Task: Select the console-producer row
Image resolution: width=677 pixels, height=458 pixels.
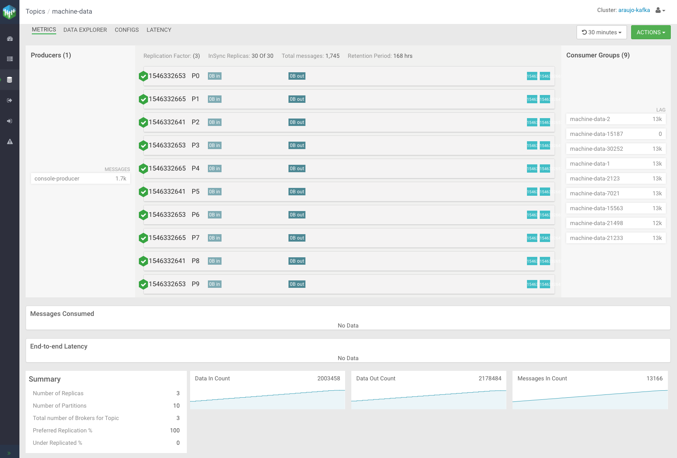Action: click(81, 178)
